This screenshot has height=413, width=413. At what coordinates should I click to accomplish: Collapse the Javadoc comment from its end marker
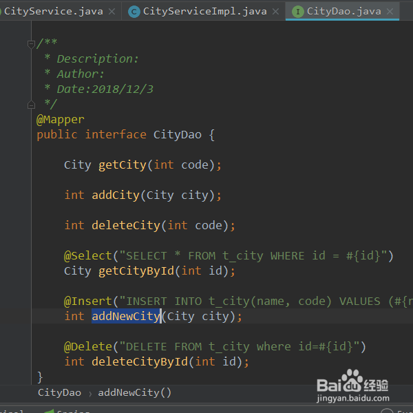tap(31, 105)
